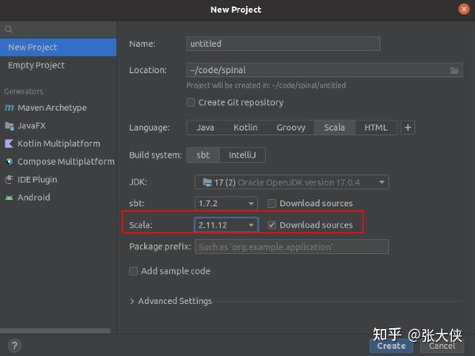Select Compose Multiplatform generator
The image size is (475, 356).
58,162
